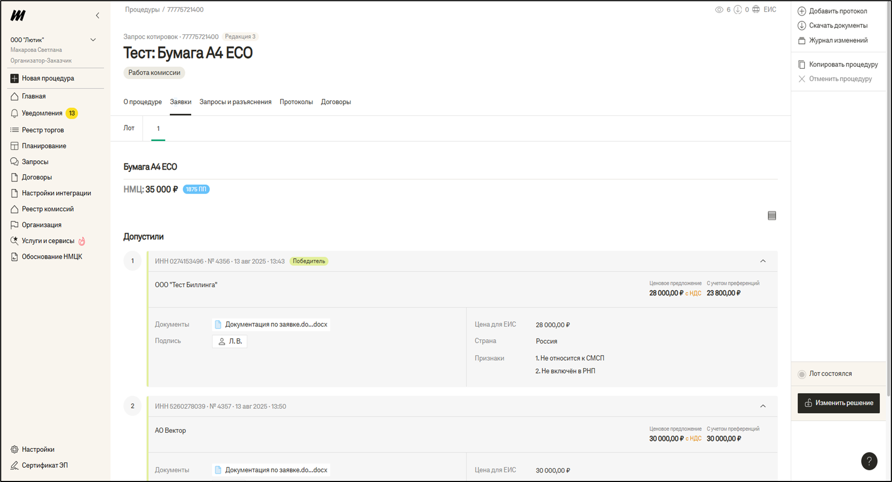This screenshot has width=892, height=482.
Task: Open Notifications bell in sidebar
Action: (14, 113)
